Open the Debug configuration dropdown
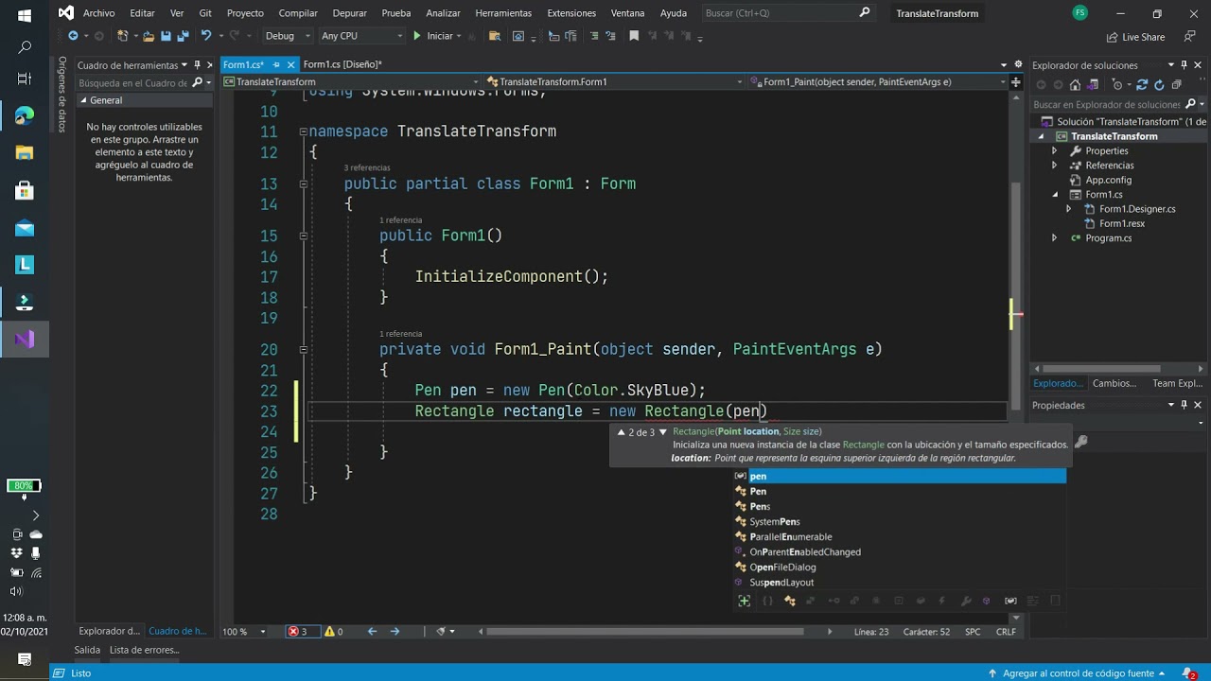This screenshot has width=1211, height=681. (288, 36)
